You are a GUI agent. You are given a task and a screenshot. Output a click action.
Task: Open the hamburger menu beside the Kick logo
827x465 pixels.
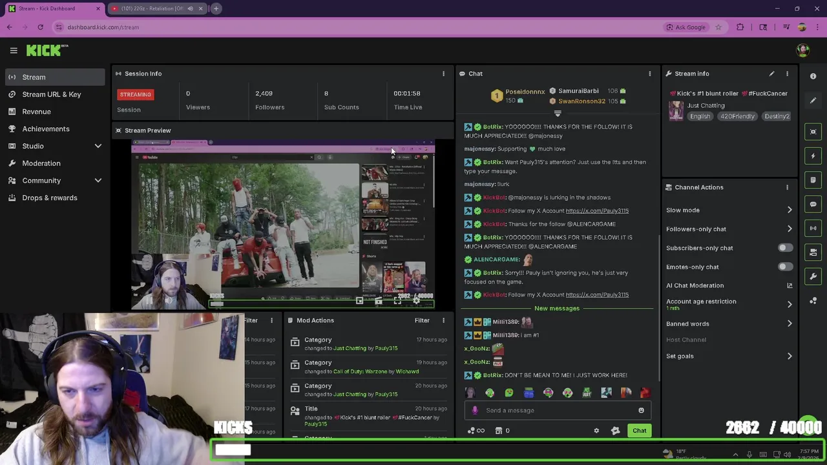14,50
